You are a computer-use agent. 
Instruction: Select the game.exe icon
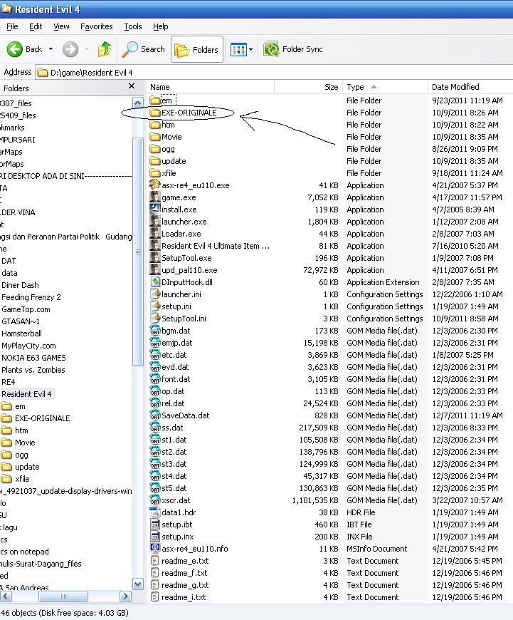155,197
